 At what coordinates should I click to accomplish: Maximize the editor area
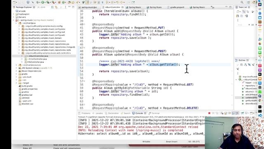coord(230,7)
